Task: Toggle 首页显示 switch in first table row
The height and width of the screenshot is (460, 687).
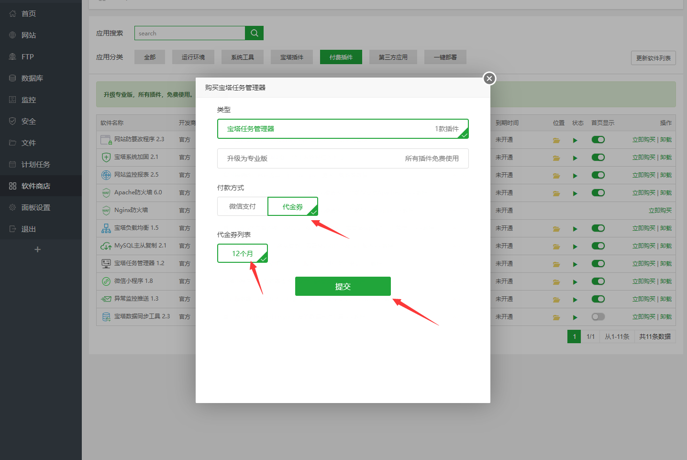Action: [x=598, y=140]
